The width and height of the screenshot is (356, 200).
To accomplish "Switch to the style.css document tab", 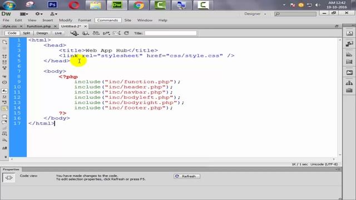I will (10, 26).
